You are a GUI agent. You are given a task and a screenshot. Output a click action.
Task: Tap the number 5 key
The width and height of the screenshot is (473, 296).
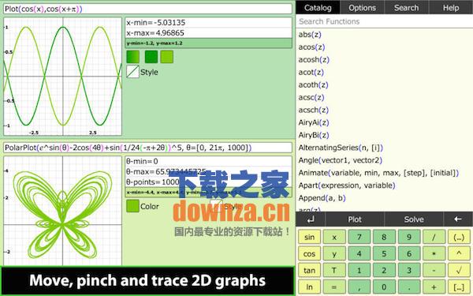point(384,253)
